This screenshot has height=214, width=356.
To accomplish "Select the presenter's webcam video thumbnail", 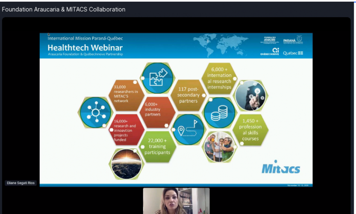I will coord(176,201).
